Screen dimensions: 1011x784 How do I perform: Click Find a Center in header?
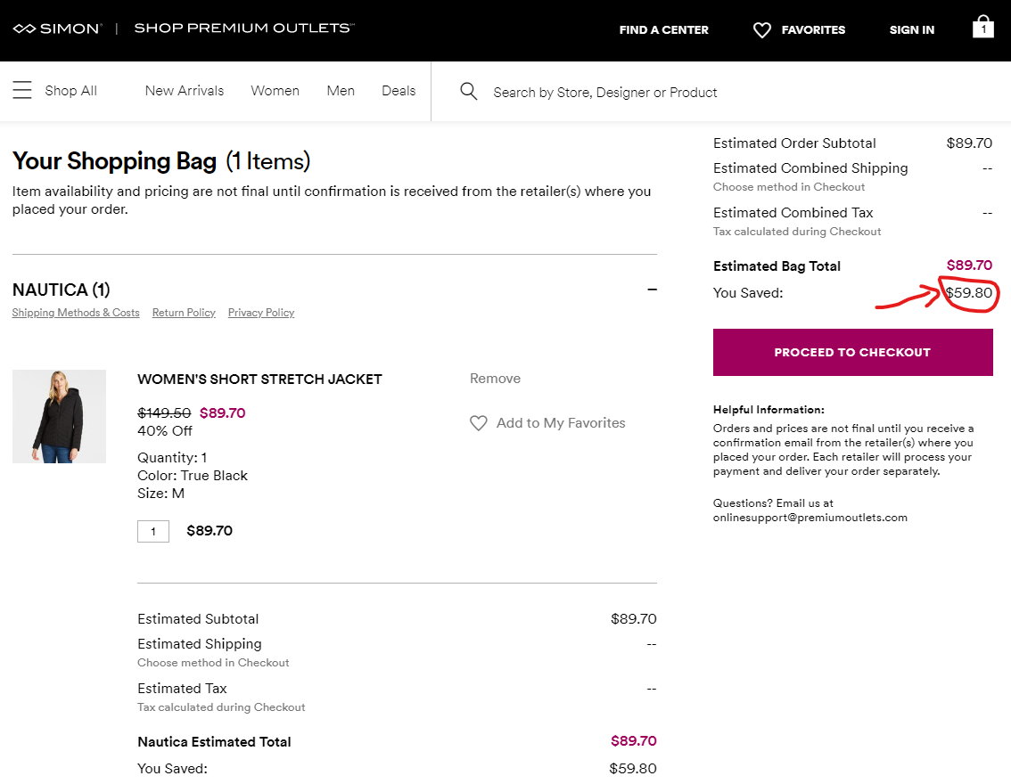(664, 30)
